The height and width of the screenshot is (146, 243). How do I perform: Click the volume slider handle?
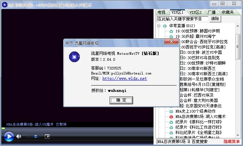click(36, 136)
